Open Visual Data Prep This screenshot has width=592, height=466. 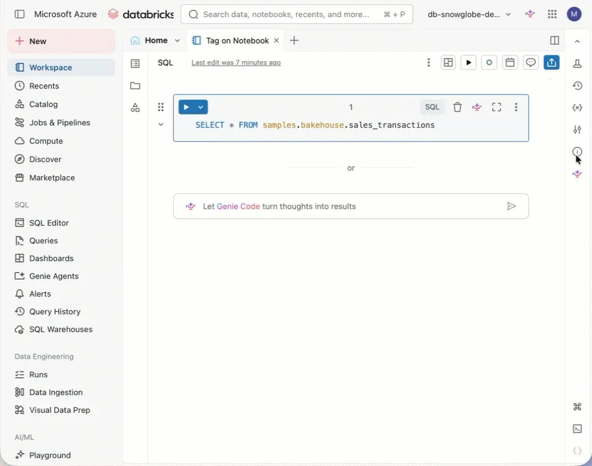pos(61,410)
